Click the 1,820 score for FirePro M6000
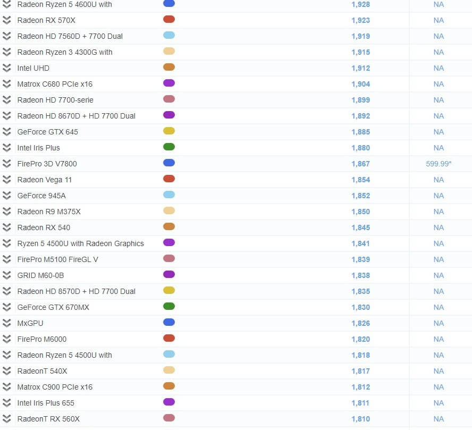 360,339
